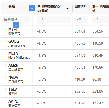Select the AAPL row checkbox
The width and height of the screenshot is (109, 108).
pyautogui.click(x=4, y=101)
